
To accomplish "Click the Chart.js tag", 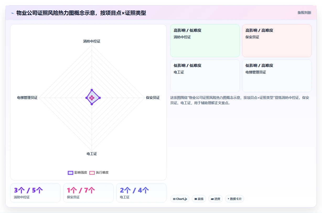I will [180, 199].
